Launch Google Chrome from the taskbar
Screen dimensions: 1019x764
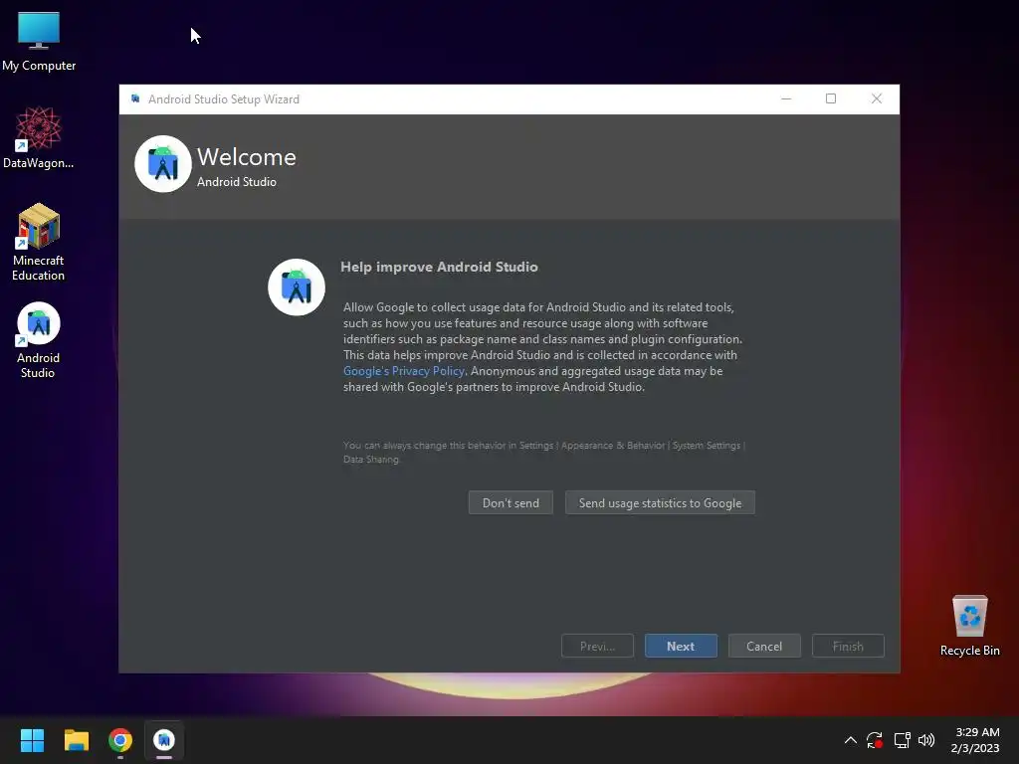point(120,740)
